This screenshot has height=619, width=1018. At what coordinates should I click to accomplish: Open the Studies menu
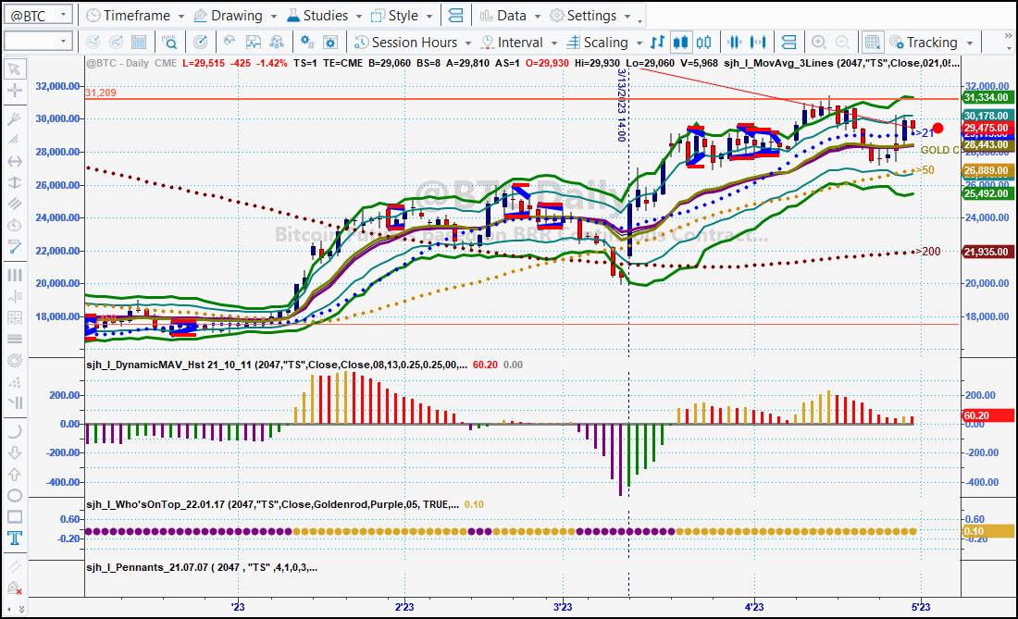coord(324,16)
